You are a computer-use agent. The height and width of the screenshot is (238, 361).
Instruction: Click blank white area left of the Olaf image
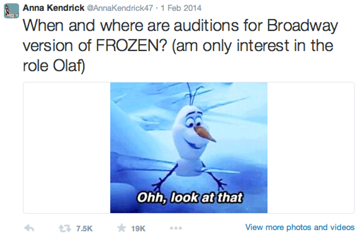pos(66,147)
